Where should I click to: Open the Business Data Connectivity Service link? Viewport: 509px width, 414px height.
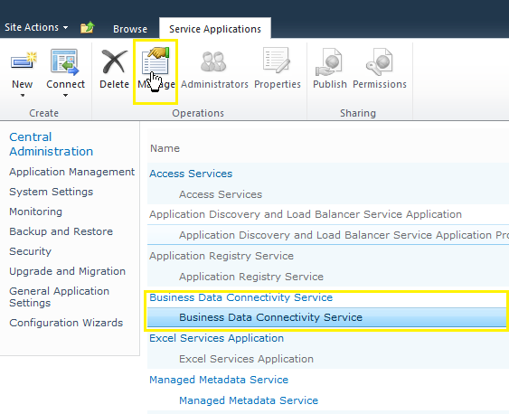click(240, 297)
